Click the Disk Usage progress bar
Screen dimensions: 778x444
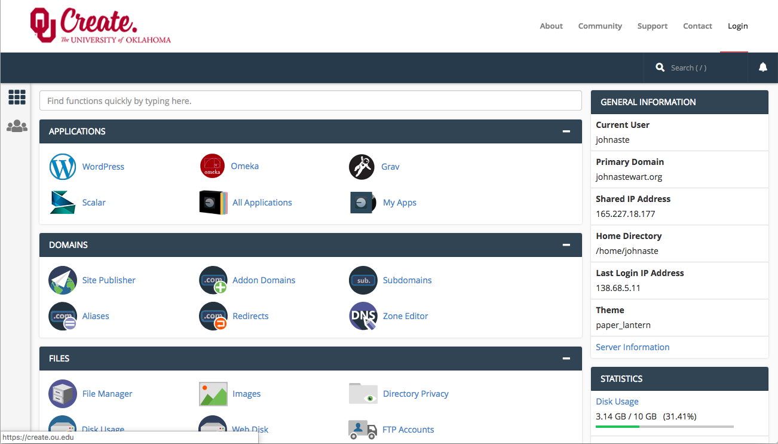click(664, 427)
